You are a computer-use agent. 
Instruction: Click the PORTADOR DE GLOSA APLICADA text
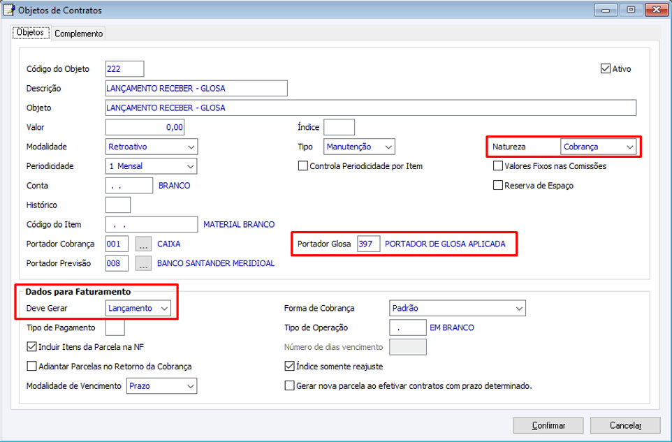(x=445, y=244)
